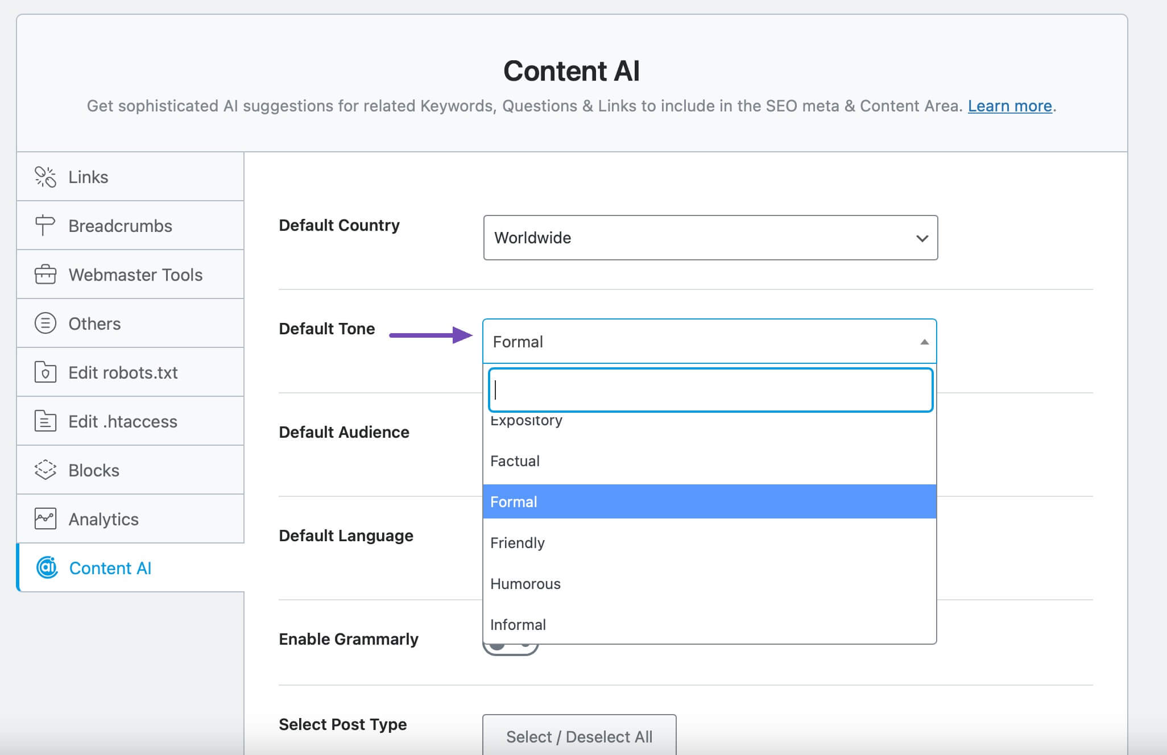Switch to Webmaster Tools tab
The height and width of the screenshot is (755, 1167).
[x=130, y=275]
